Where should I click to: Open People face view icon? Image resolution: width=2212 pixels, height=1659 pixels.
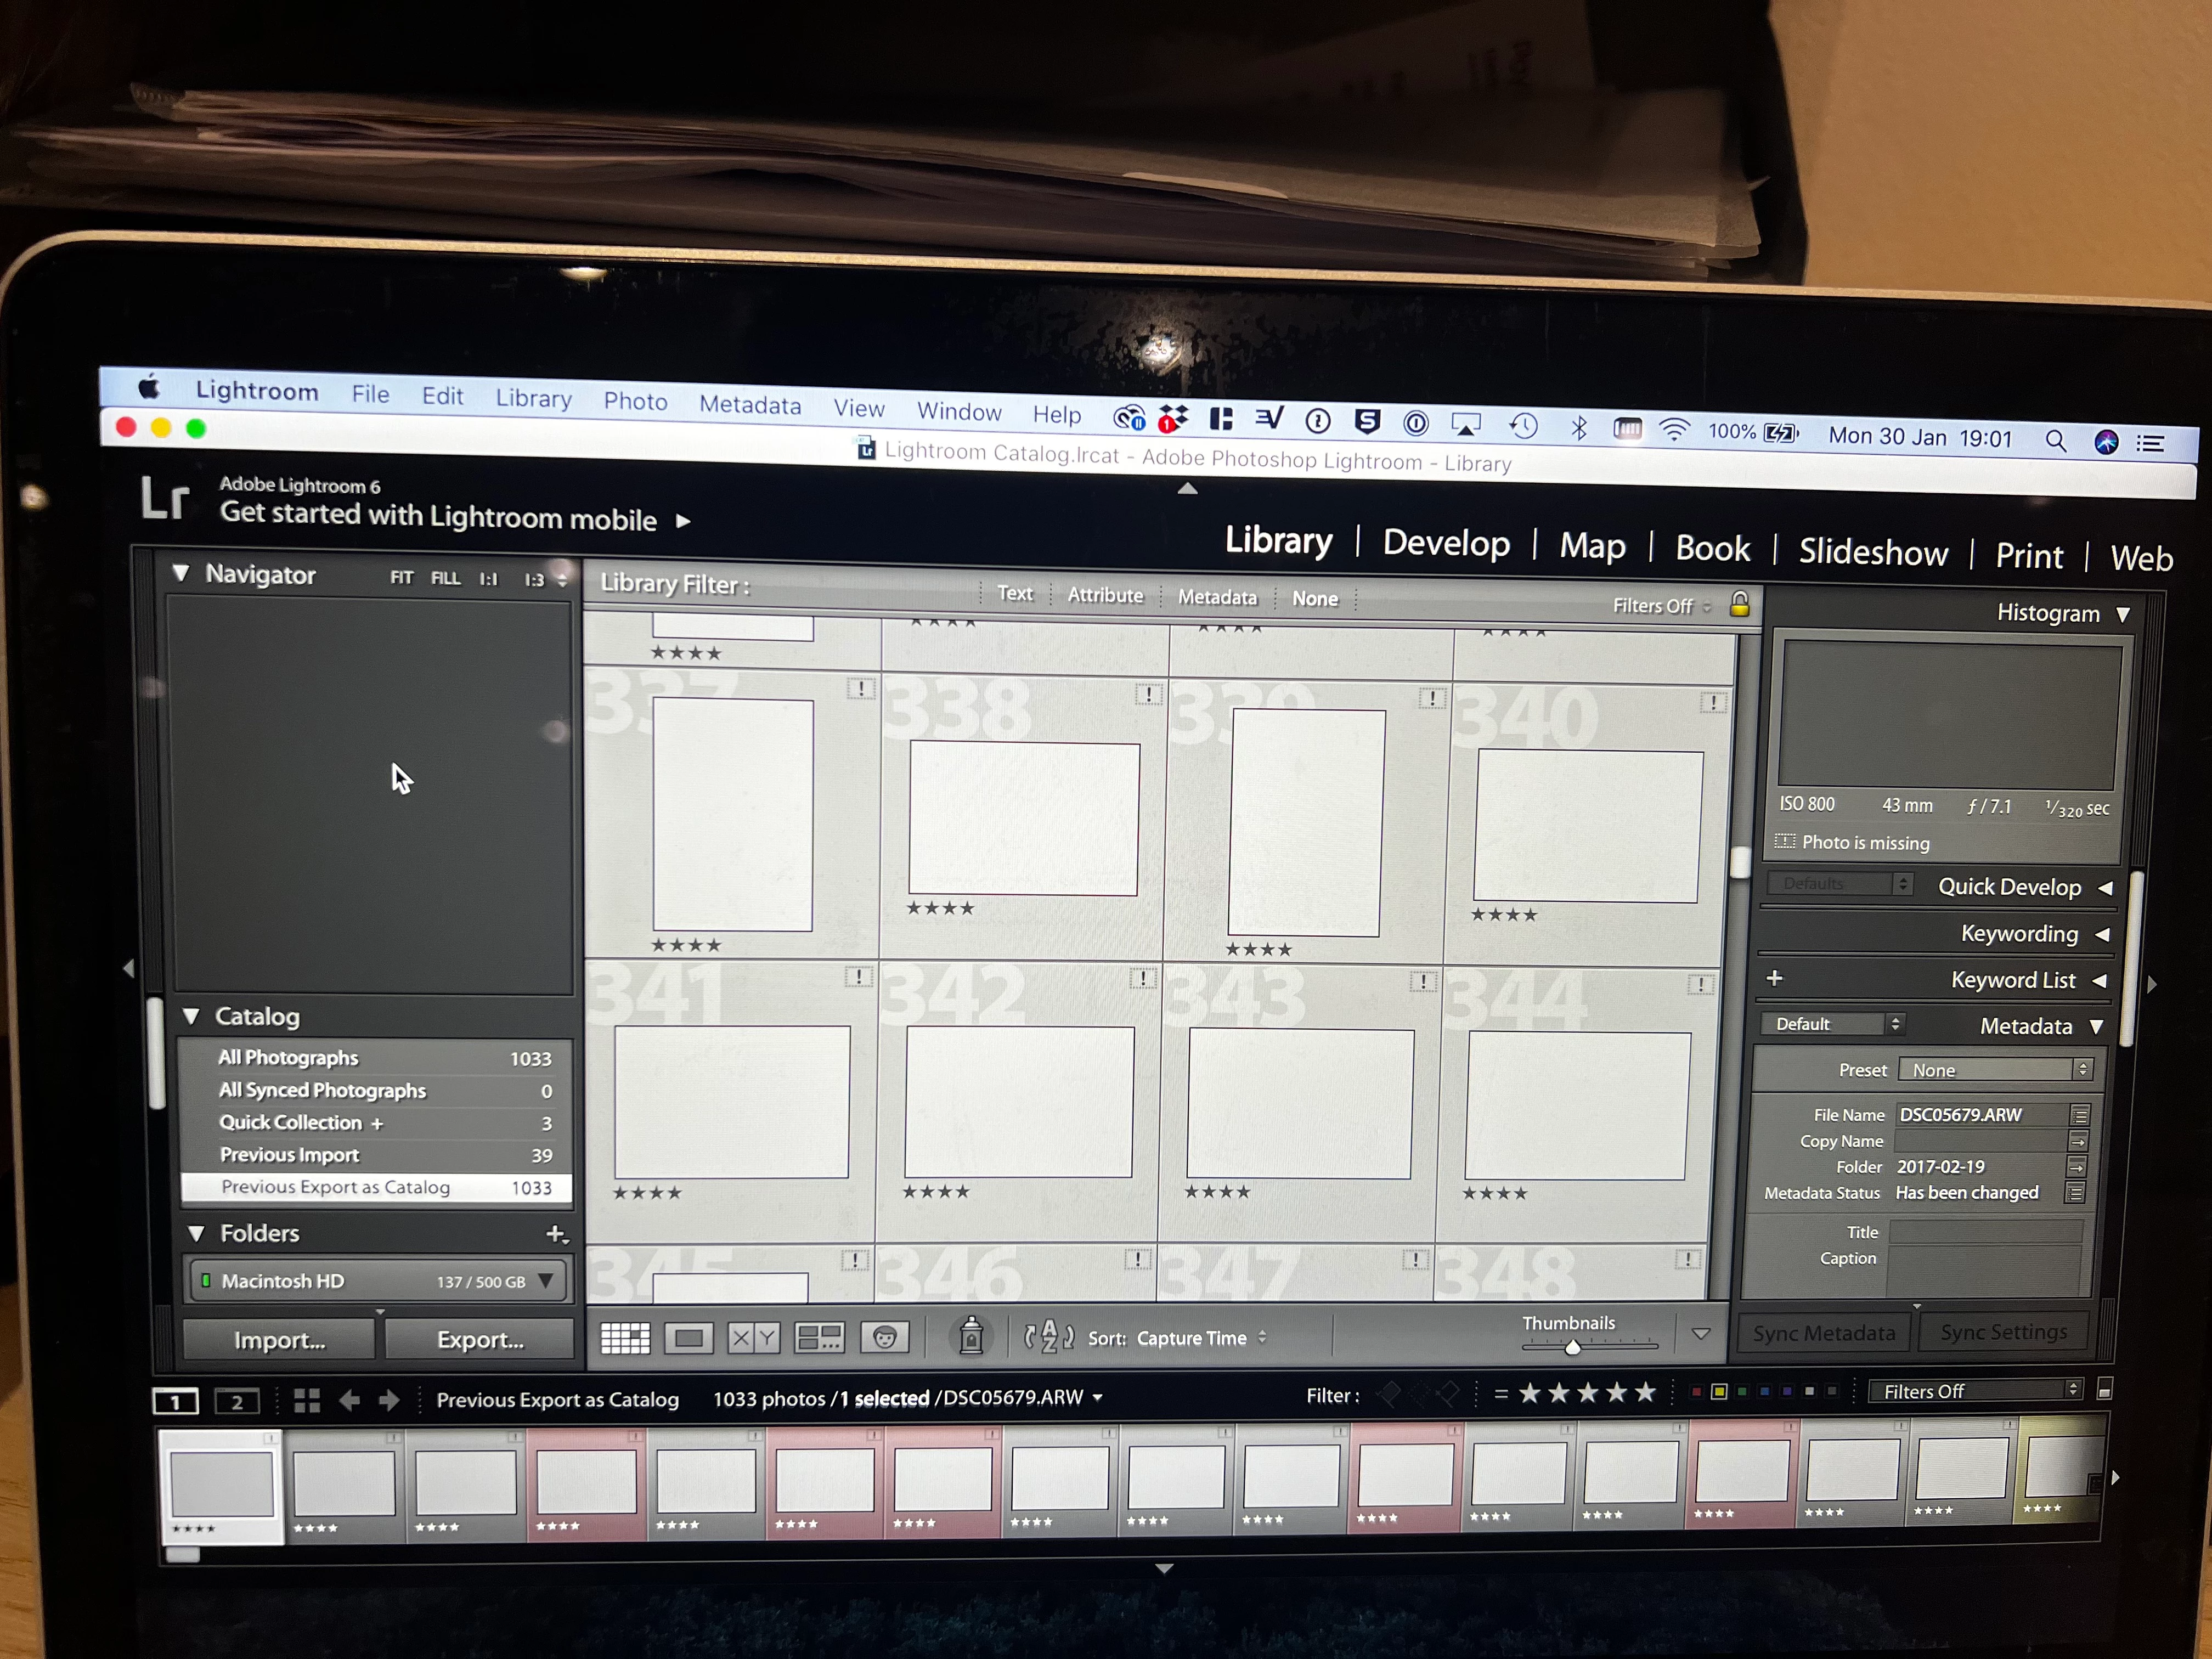tap(884, 1338)
